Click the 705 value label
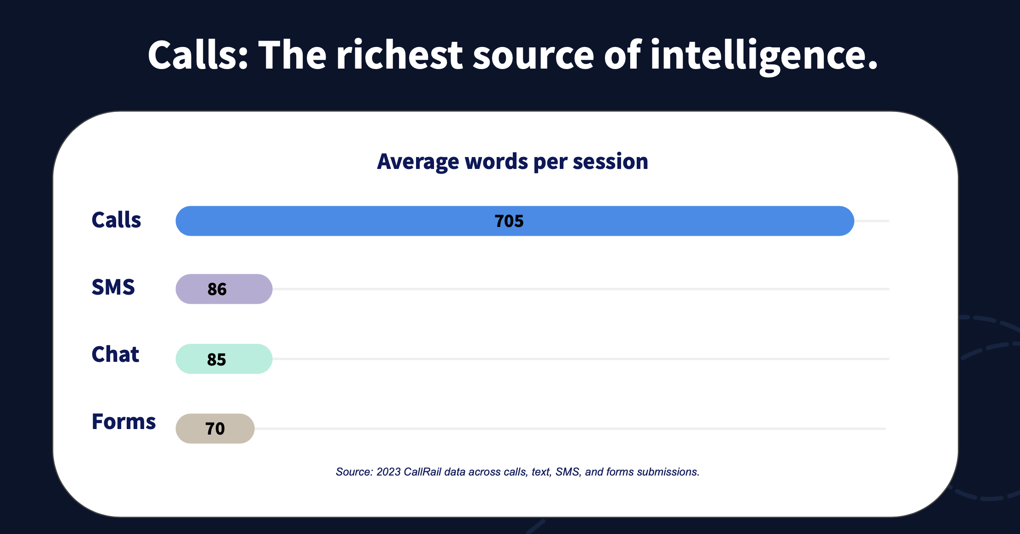Image resolution: width=1020 pixels, height=534 pixels. [x=509, y=221]
